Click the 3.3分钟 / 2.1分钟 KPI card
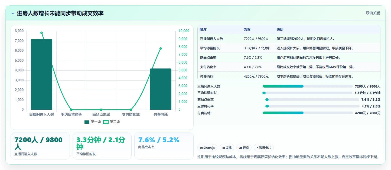Viewport: 391px width, 170px height. (x=102, y=146)
